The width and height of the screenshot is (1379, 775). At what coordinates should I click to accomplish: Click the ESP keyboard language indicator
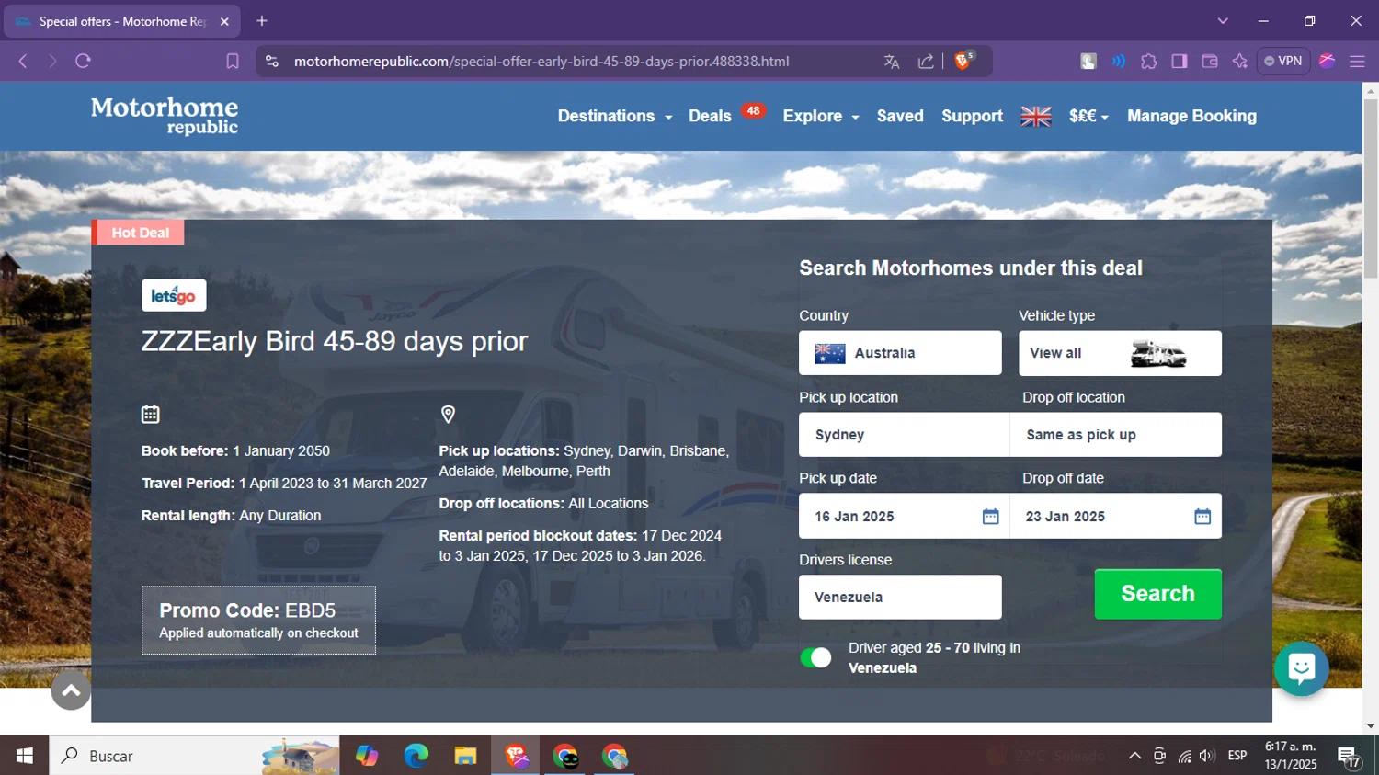[x=1237, y=756]
